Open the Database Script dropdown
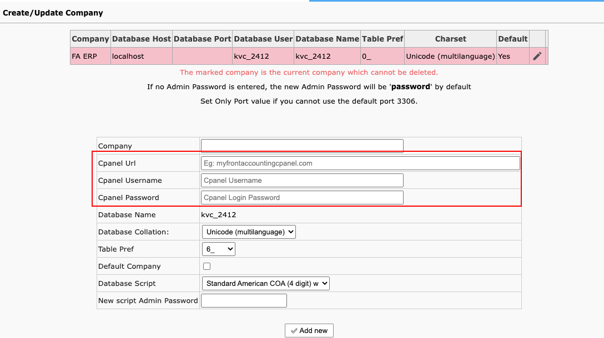 click(265, 284)
